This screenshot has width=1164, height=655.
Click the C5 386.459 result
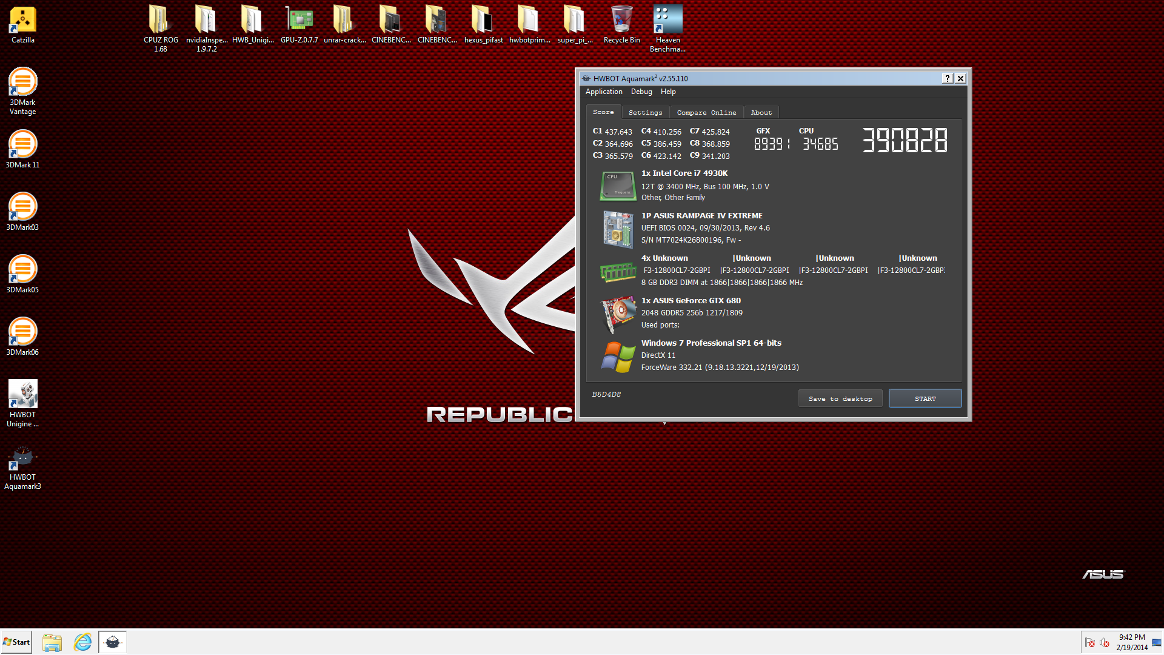click(x=661, y=144)
